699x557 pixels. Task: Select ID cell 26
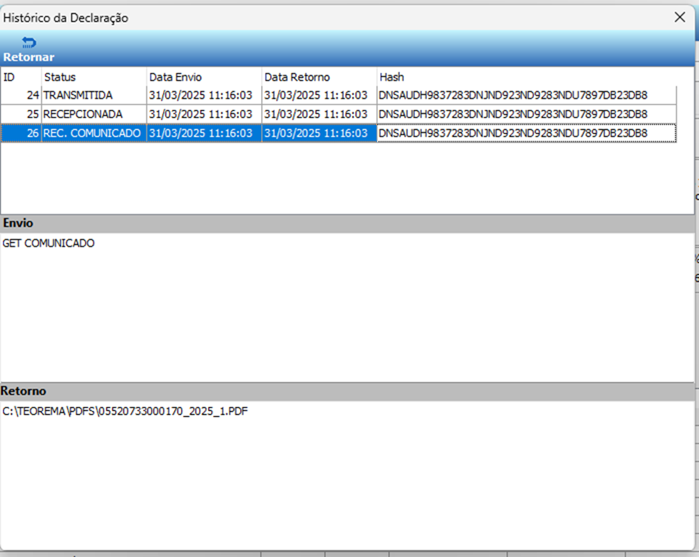[x=21, y=133]
